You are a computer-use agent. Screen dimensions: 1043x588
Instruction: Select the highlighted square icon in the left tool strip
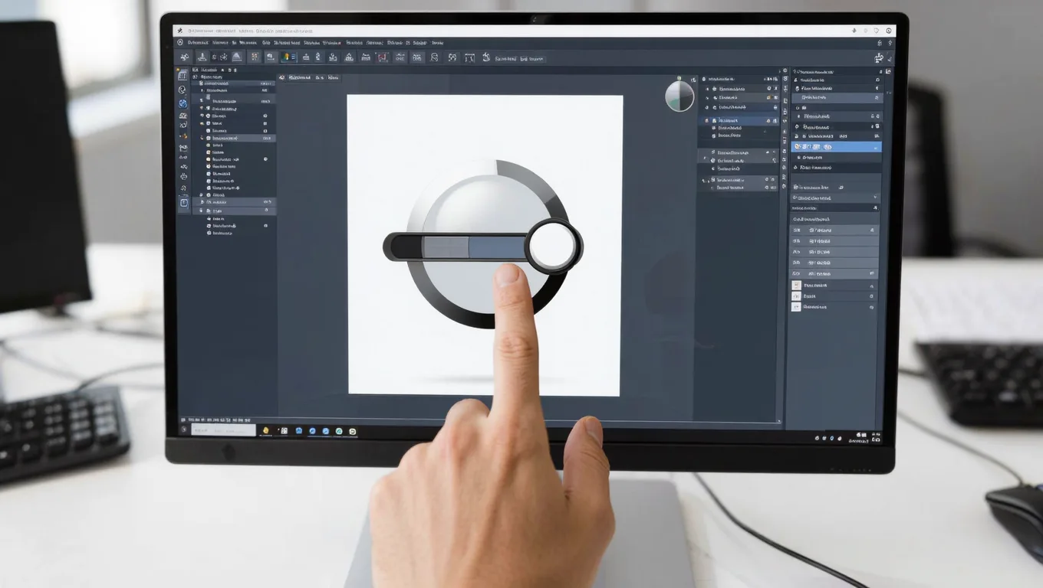[183, 203]
